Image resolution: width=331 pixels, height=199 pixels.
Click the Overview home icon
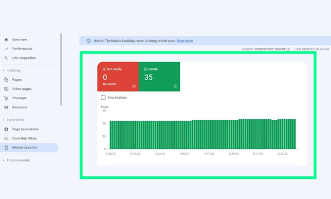(6, 40)
